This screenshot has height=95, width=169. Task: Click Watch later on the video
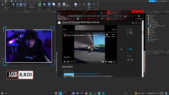(107, 35)
